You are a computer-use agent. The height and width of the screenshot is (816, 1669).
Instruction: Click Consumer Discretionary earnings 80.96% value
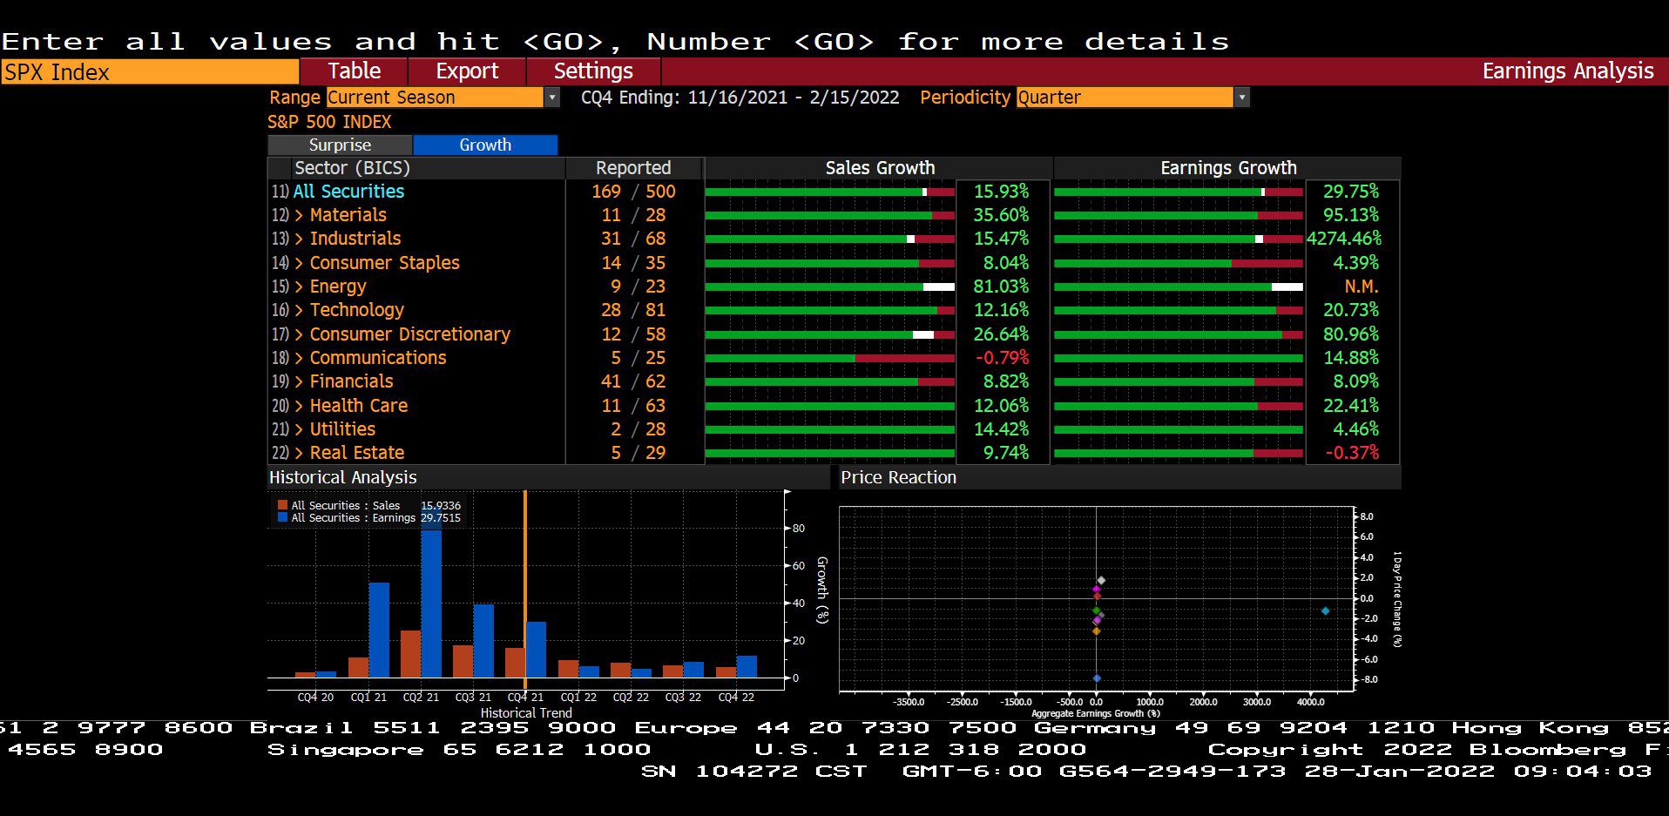1351,334
